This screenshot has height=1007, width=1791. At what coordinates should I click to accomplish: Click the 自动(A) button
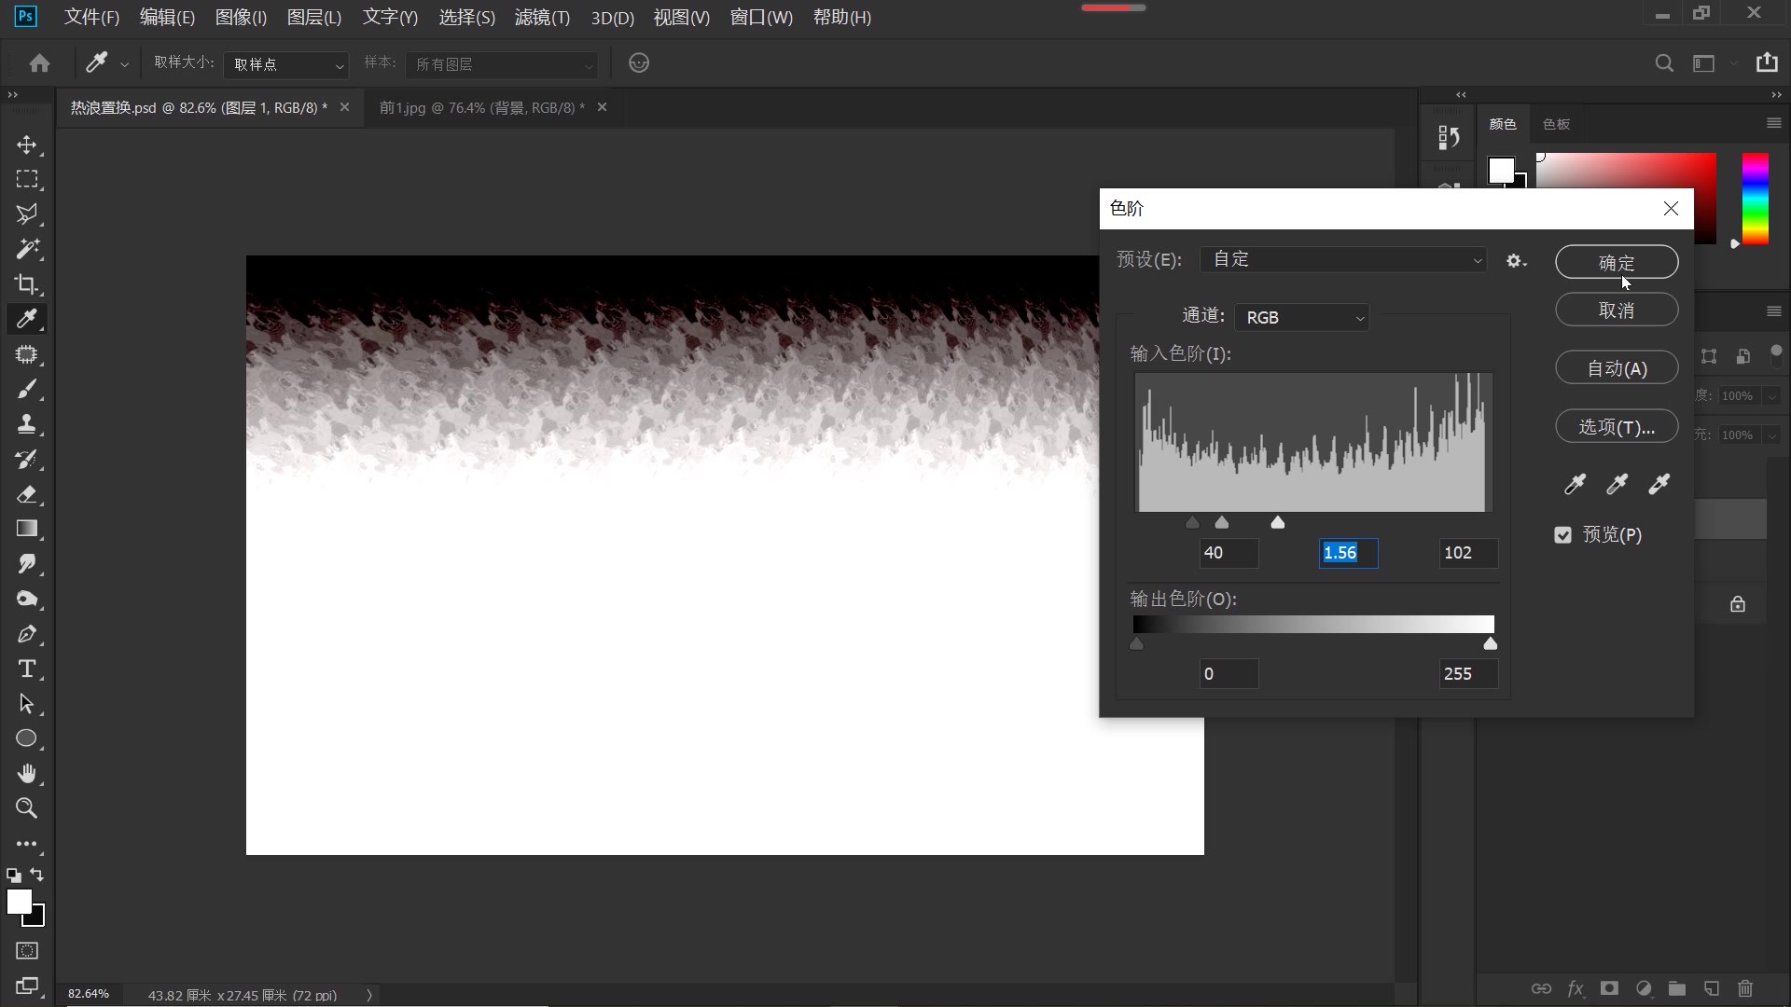[1616, 368]
